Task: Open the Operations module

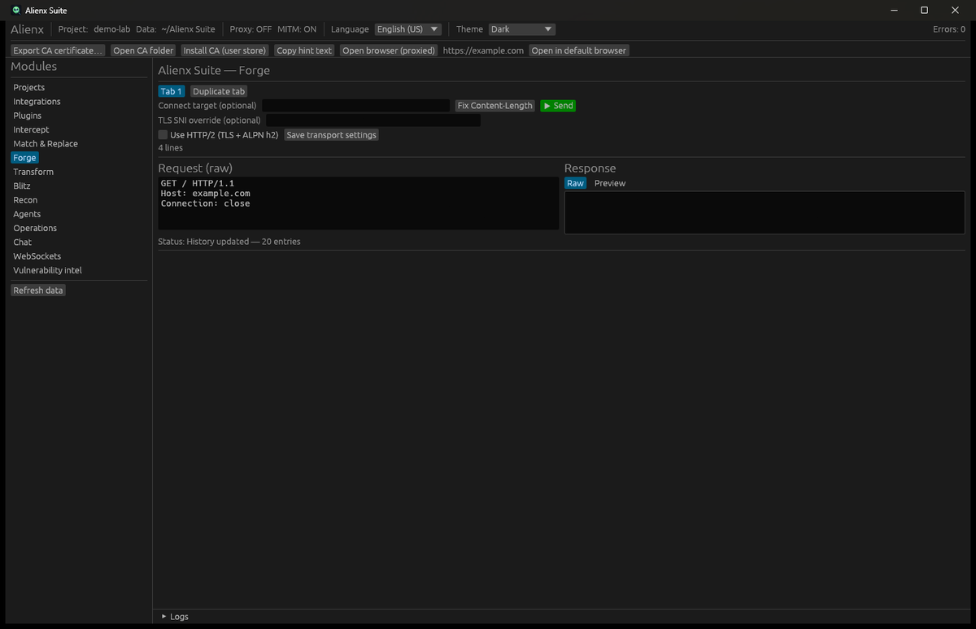Action: [x=35, y=229]
